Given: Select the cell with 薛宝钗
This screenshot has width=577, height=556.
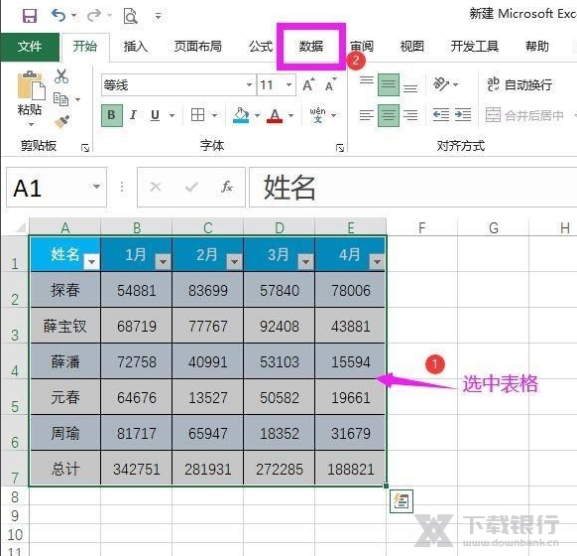Looking at the screenshot, I should 65,326.
